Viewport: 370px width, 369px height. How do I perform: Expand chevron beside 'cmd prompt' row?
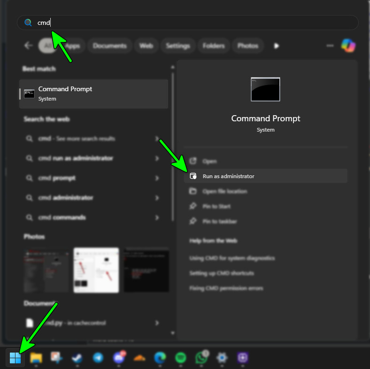pyautogui.click(x=157, y=178)
